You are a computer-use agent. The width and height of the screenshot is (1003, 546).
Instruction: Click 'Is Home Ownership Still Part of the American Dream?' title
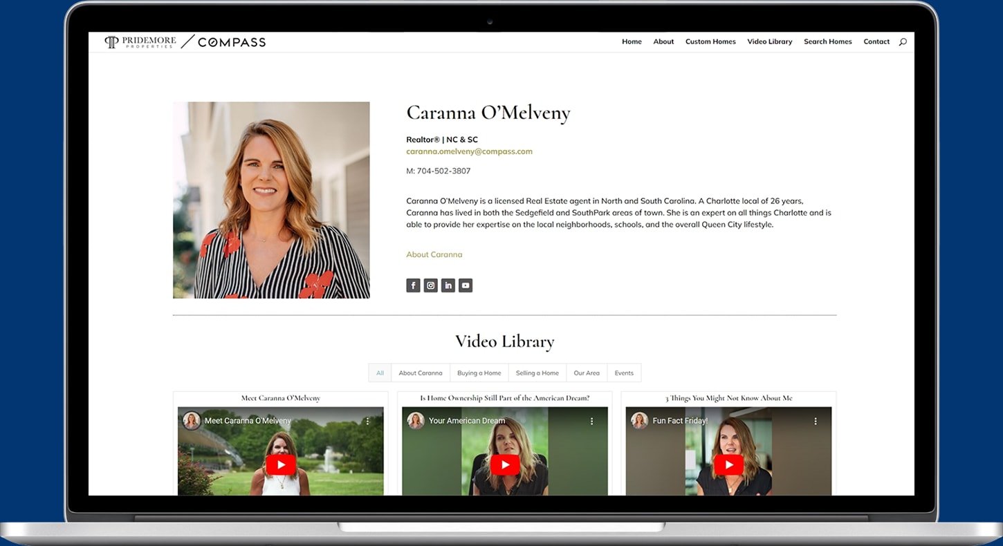[x=505, y=398]
